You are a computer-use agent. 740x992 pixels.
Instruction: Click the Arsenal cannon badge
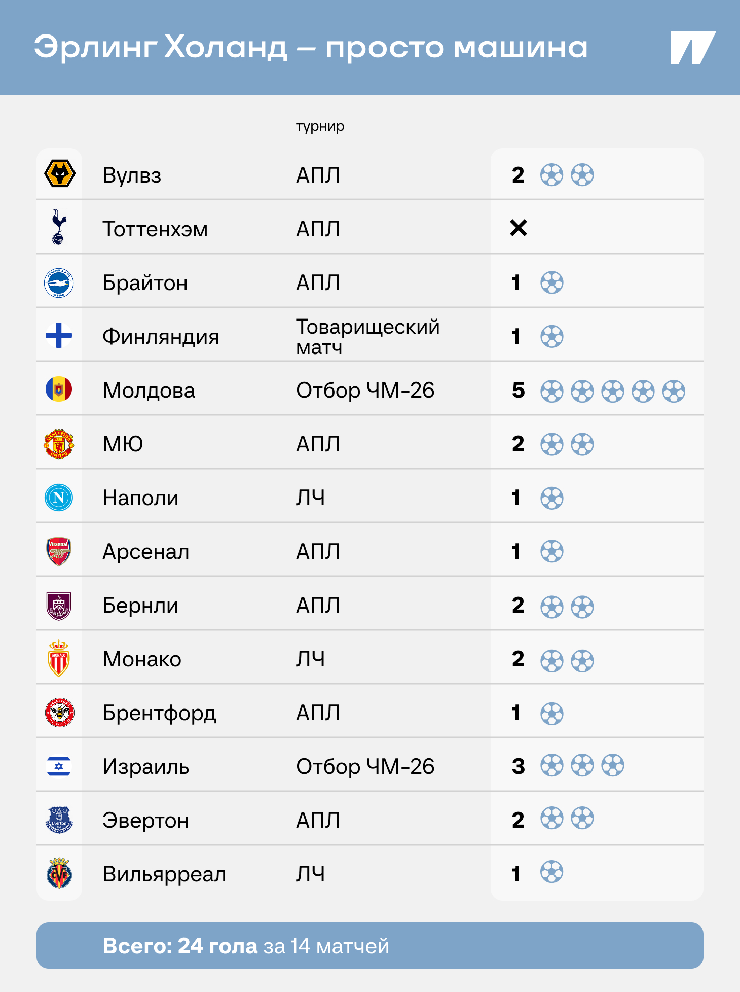coord(59,551)
